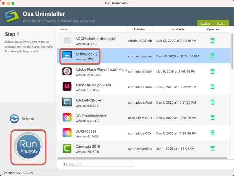Viewport: 234px width, 176px height.
Task: Click 'Dec 7, 2020 at 10:21:28 PM' date
Action: pyautogui.click(x=176, y=102)
